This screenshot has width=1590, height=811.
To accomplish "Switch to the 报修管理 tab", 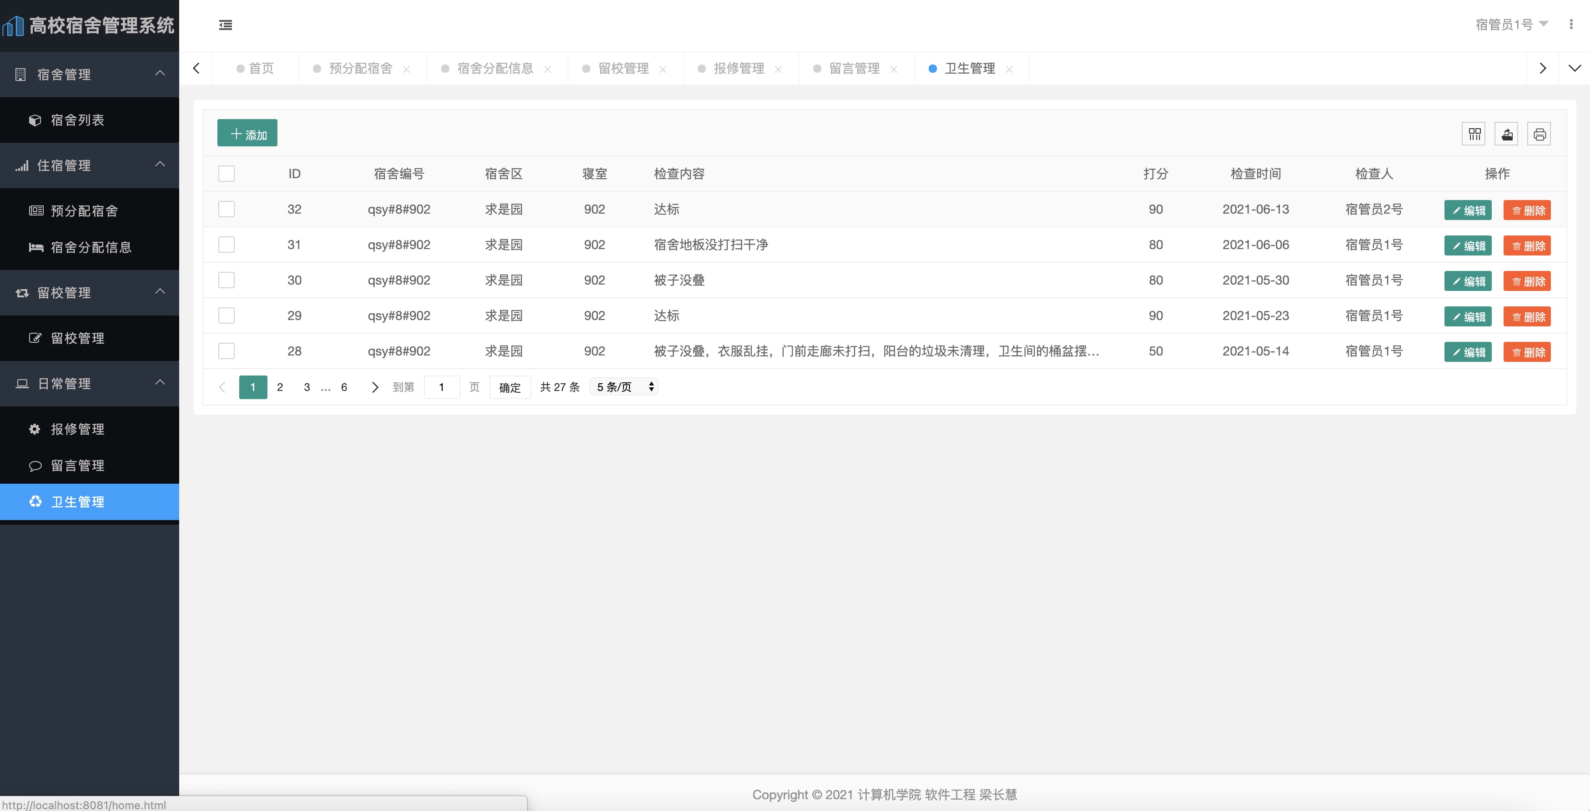I will pos(738,69).
